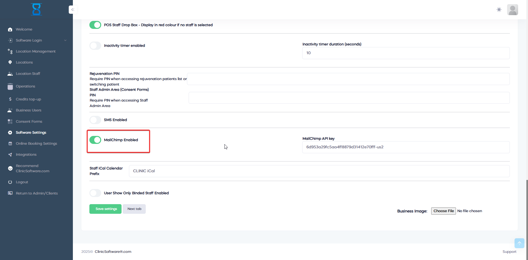Open the user profile avatar
The height and width of the screenshot is (260, 528).
coord(512,10)
